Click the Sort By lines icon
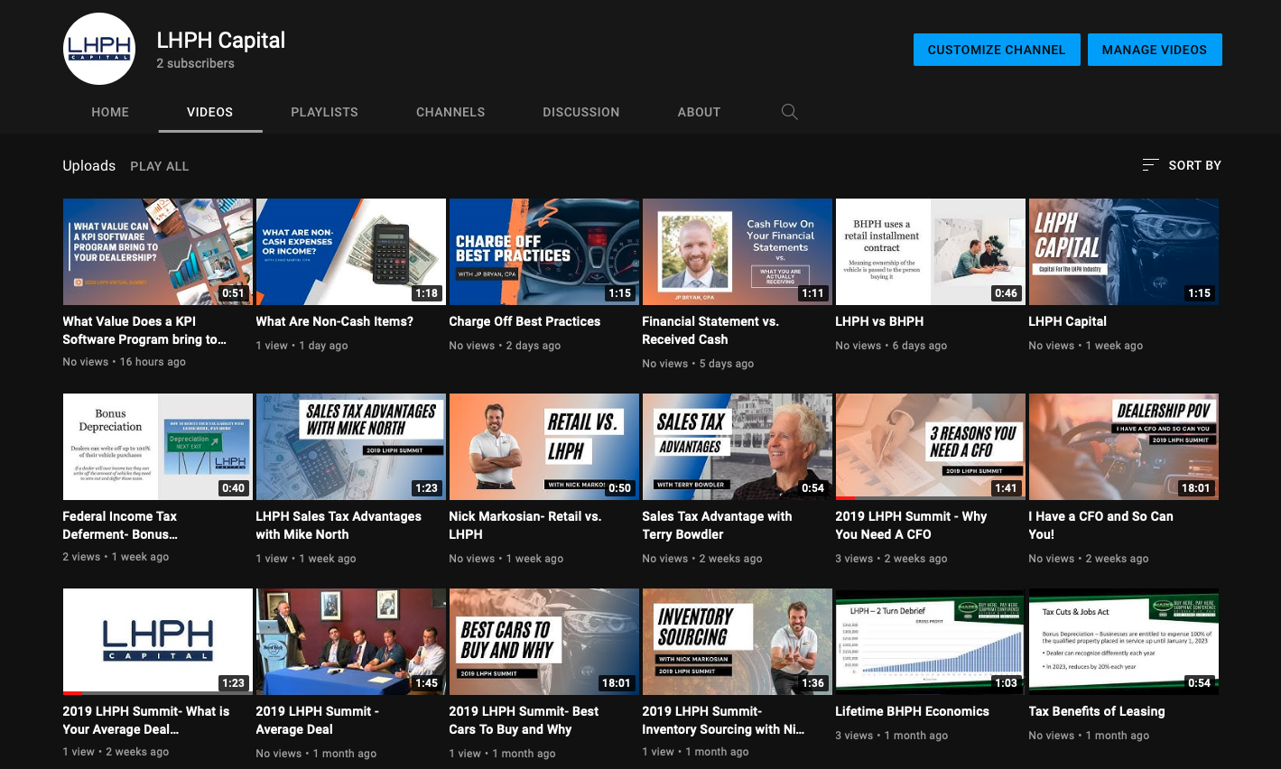 coord(1150,165)
